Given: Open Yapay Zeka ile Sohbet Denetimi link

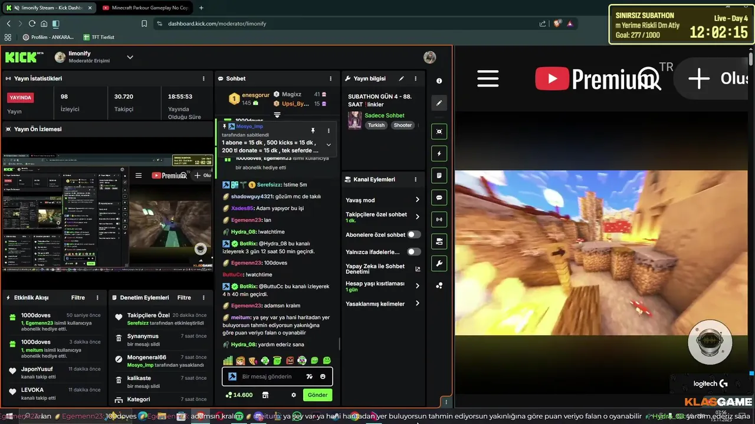Looking at the screenshot, I should coord(383,269).
